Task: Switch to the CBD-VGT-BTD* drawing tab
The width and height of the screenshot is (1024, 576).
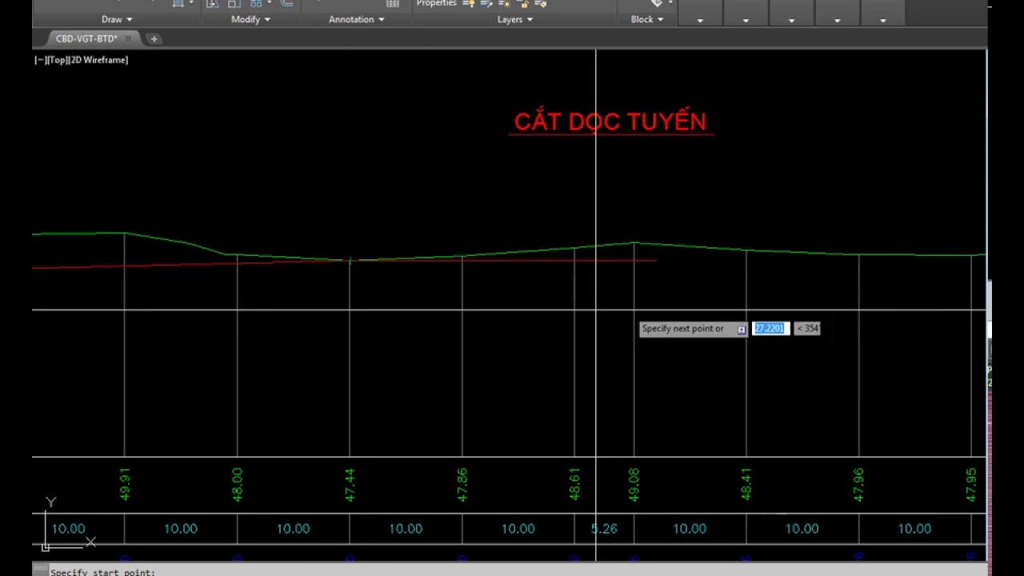Action: [86, 38]
